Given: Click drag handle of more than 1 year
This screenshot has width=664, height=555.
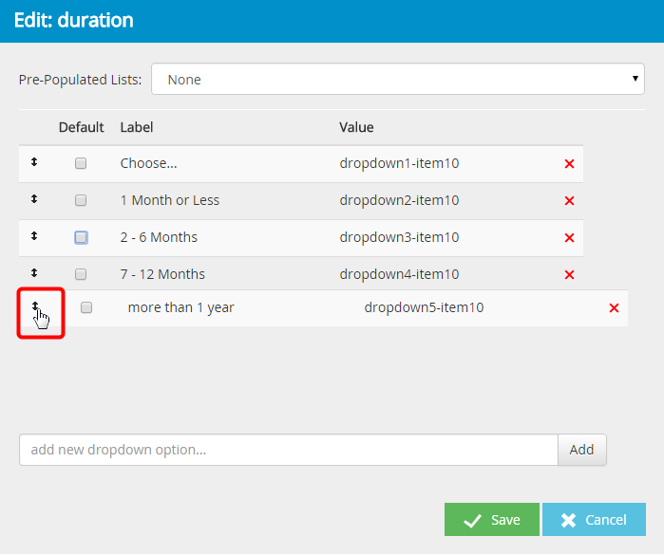Looking at the screenshot, I should (35, 306).
